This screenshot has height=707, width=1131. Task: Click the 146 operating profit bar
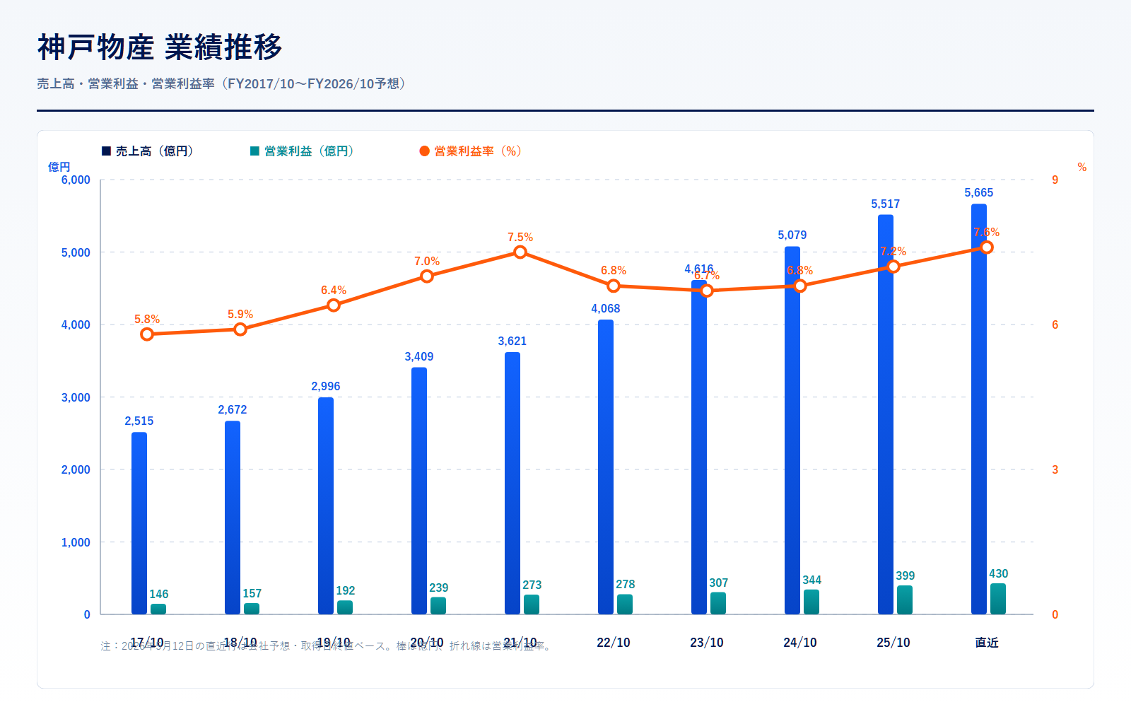click(x=158, y=609)
